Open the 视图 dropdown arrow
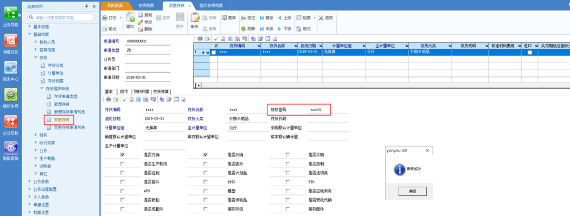Screen dimensions: 570x216 314,17
